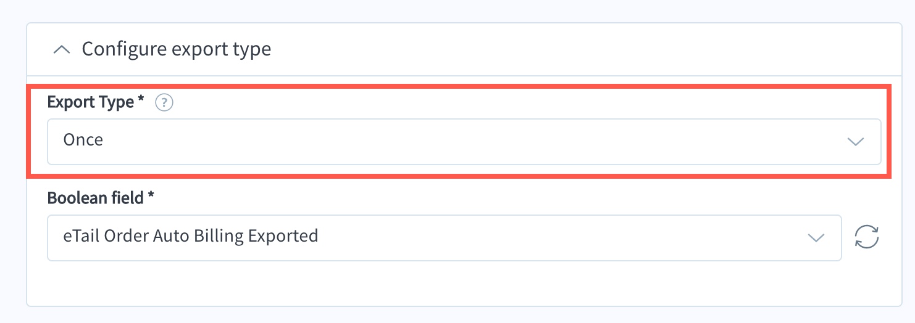This screenshot has width=915, height=323.
Task: Click the Configure export type heading text
Action: click(177, 49)
